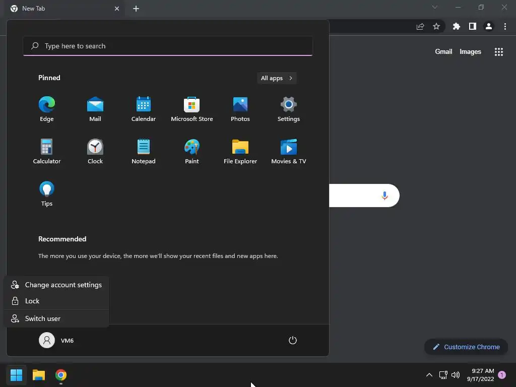Image resolution: width=516 pixels, height=387 pixels.
Task: Choose Lock from the user menu
Action: point(56,301)
